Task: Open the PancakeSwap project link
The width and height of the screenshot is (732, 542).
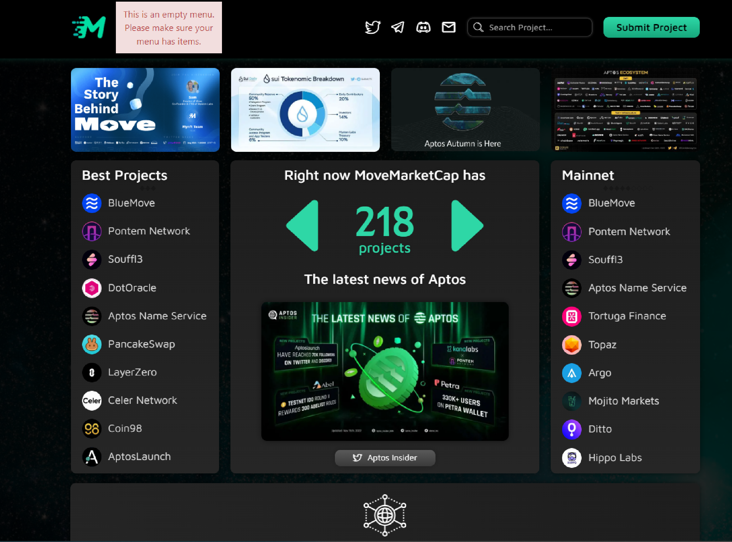Action: pos(142,344)
